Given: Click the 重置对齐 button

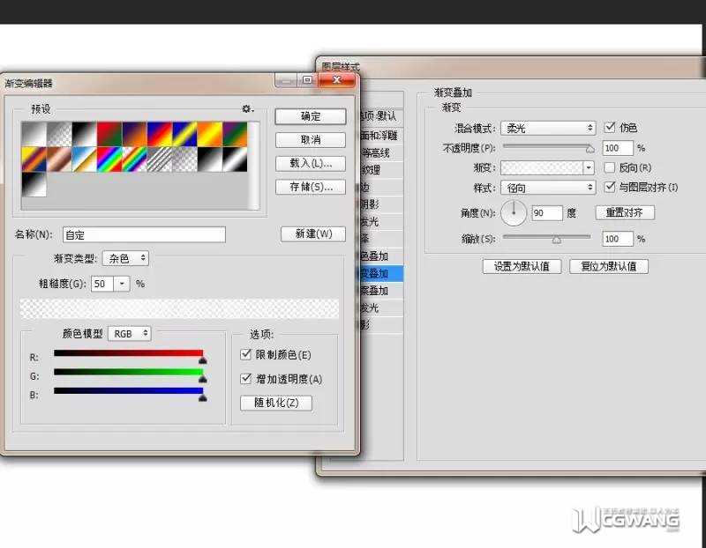Looking at the screenshot, I should 625,212.
